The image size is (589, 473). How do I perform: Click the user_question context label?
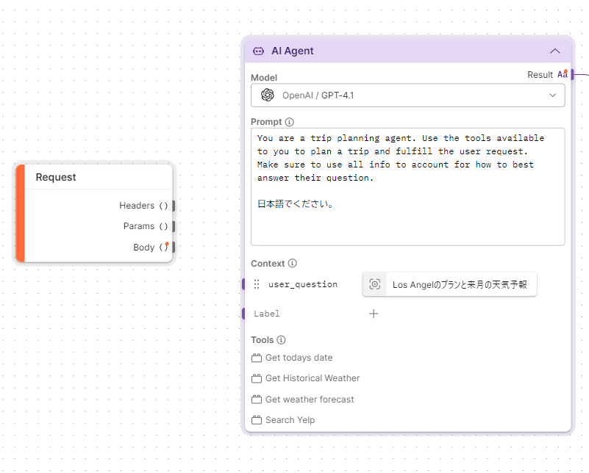(x=303, y=284)
